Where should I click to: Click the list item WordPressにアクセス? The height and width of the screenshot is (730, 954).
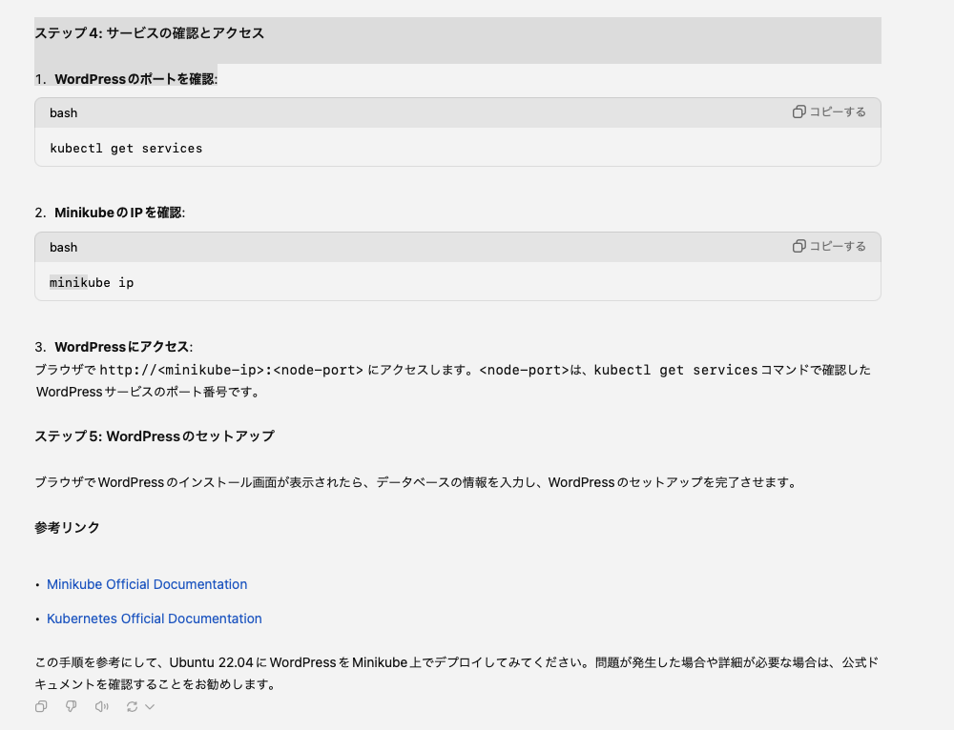point(123,347)
